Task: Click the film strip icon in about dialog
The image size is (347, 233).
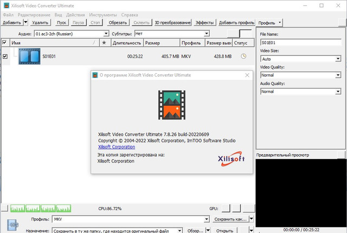Action: click(x=172, y=105)
